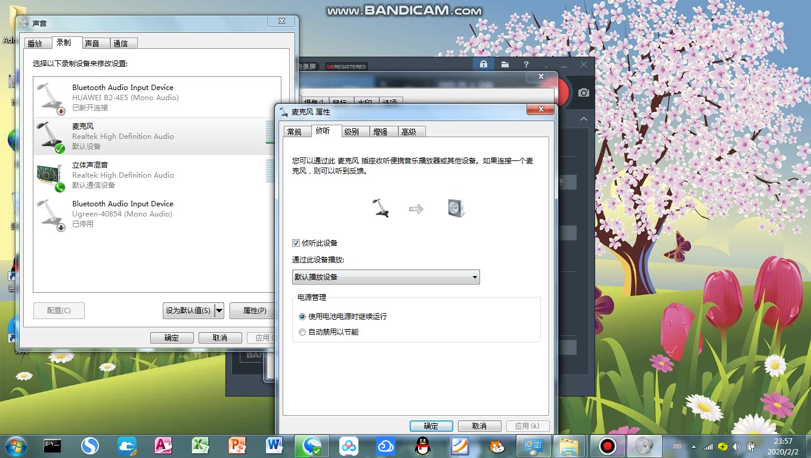Open the Windows Start menu orb
Viewport: 811px width, 458px height.
[x=16, y=445]
